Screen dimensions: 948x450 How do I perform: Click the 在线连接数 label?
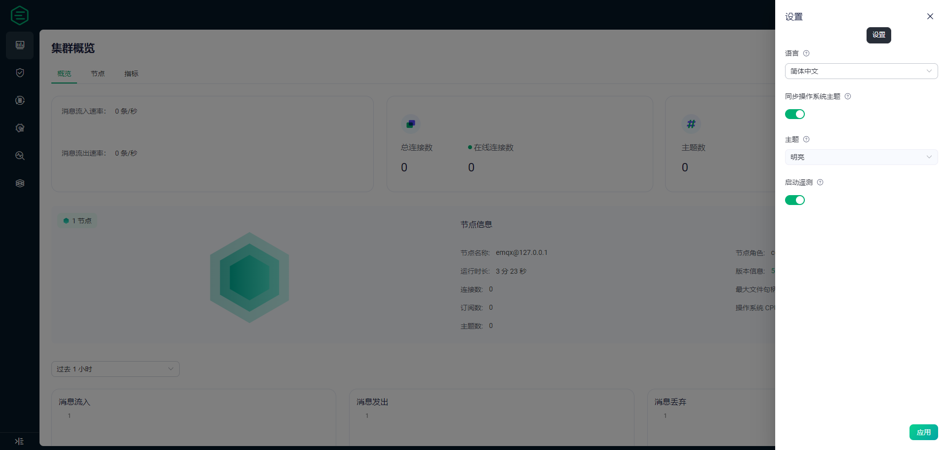coord(494,148)
